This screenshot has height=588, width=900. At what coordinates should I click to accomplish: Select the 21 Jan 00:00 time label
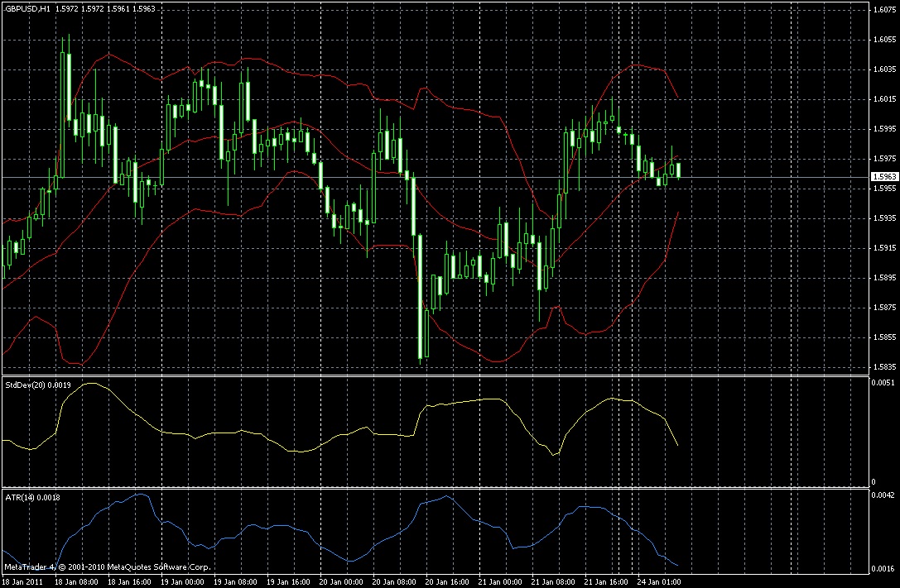pyautogui.click(x=501, y=582)
